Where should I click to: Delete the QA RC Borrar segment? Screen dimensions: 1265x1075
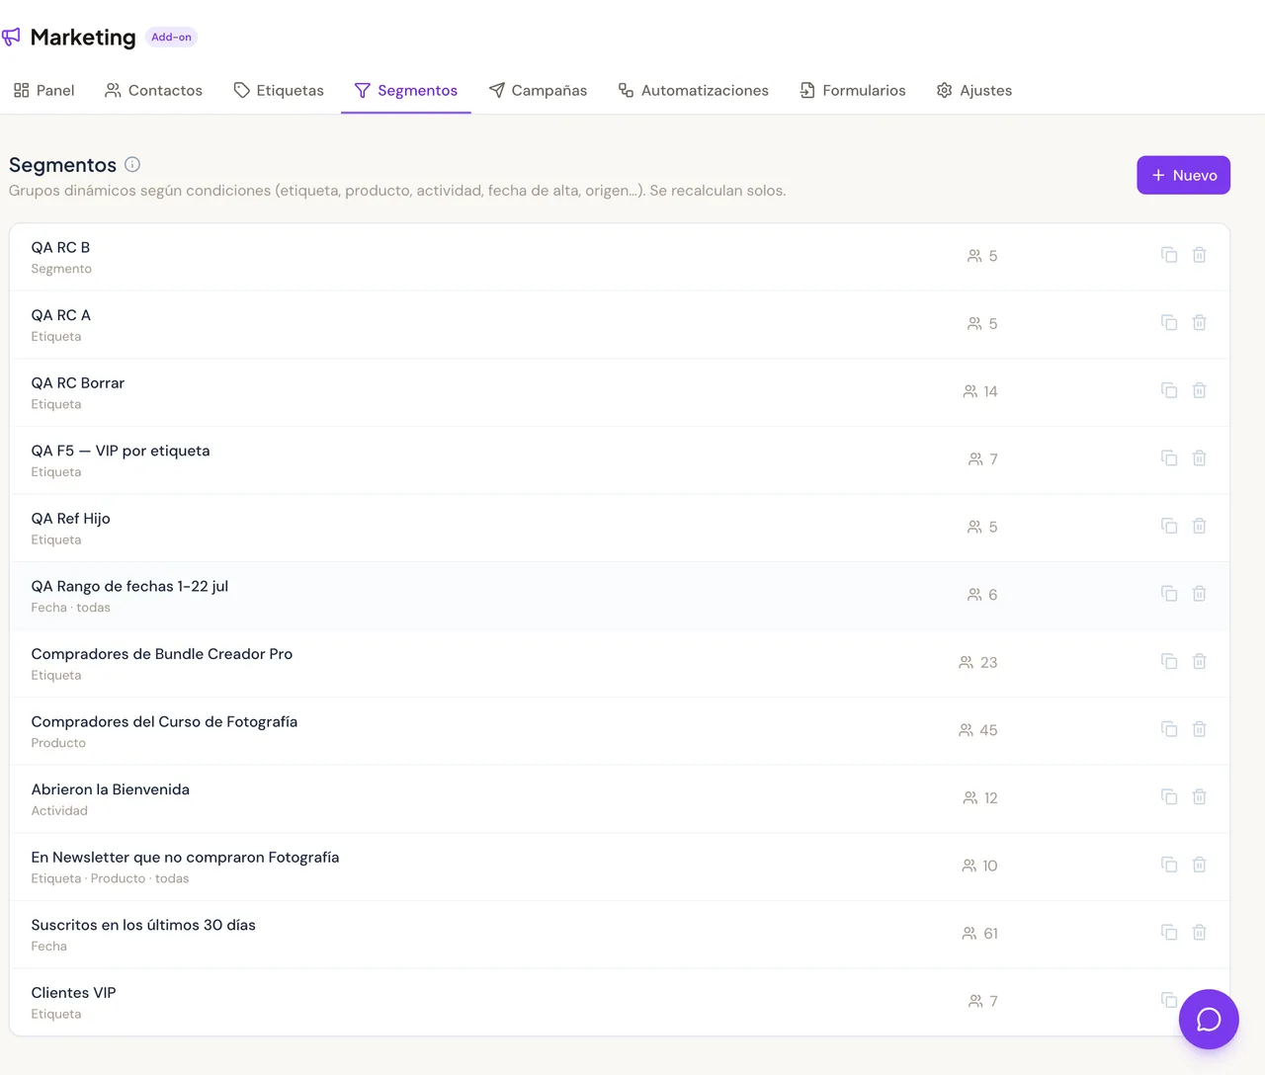[1199, 390]
